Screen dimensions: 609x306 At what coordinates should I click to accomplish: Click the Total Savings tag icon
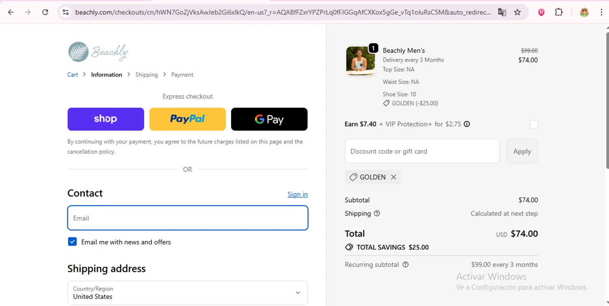(349, 247)
